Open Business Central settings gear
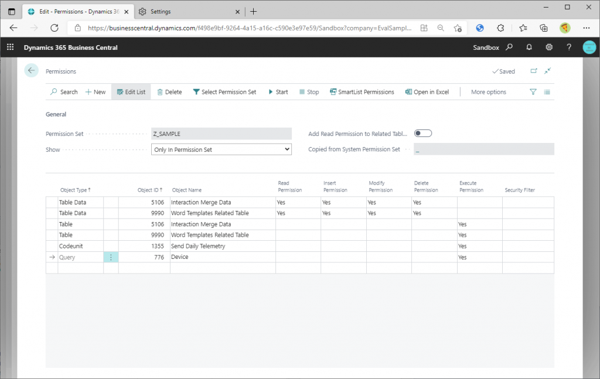Image resolution: width=600 pixels, height=379 pixels. tap(549, 47)
